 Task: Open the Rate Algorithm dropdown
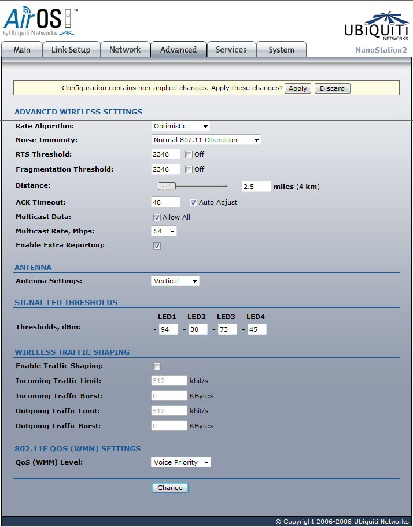click(180, 126)
